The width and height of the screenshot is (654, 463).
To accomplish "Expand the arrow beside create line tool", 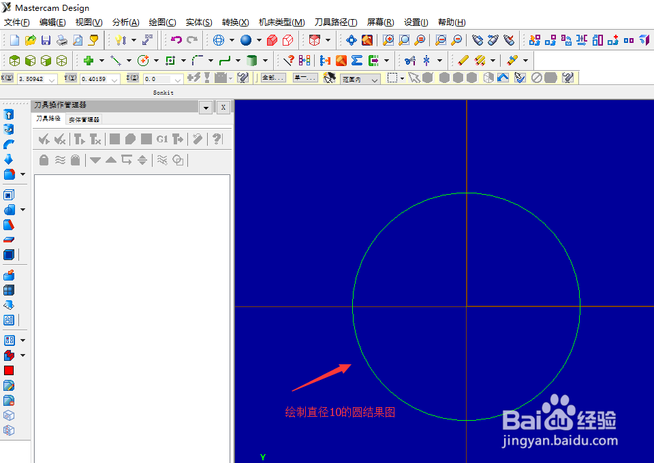I will 129,61.
